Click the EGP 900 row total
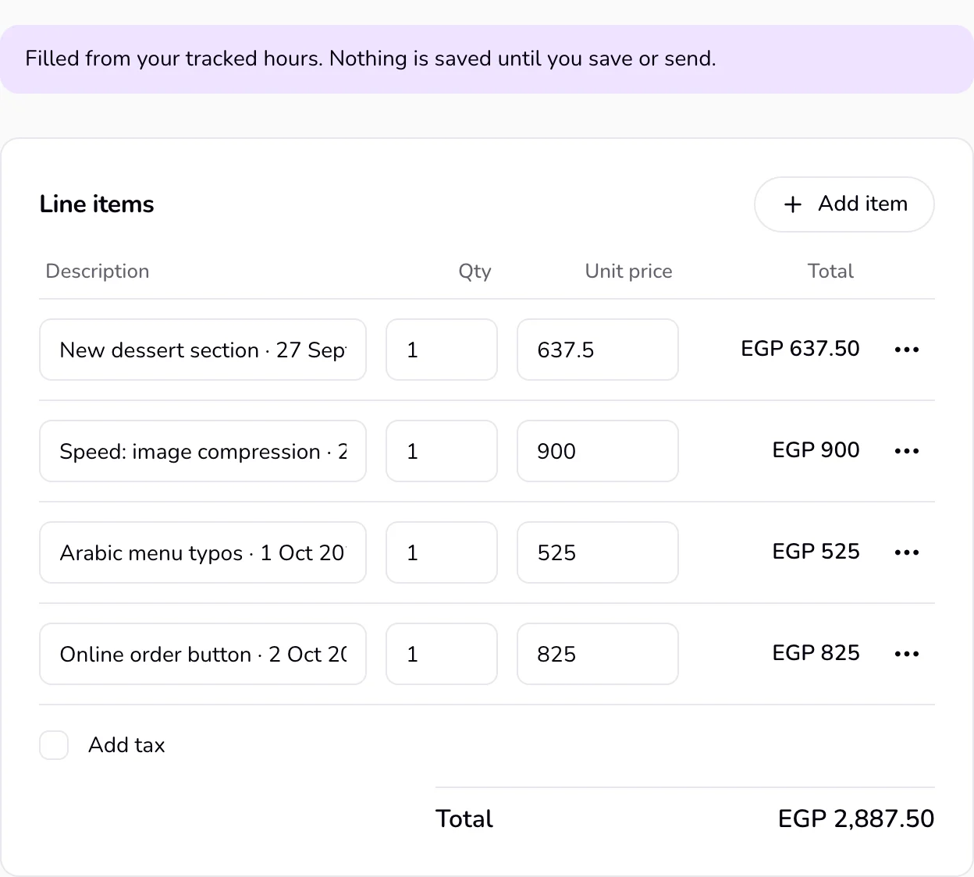 point(816,450)
